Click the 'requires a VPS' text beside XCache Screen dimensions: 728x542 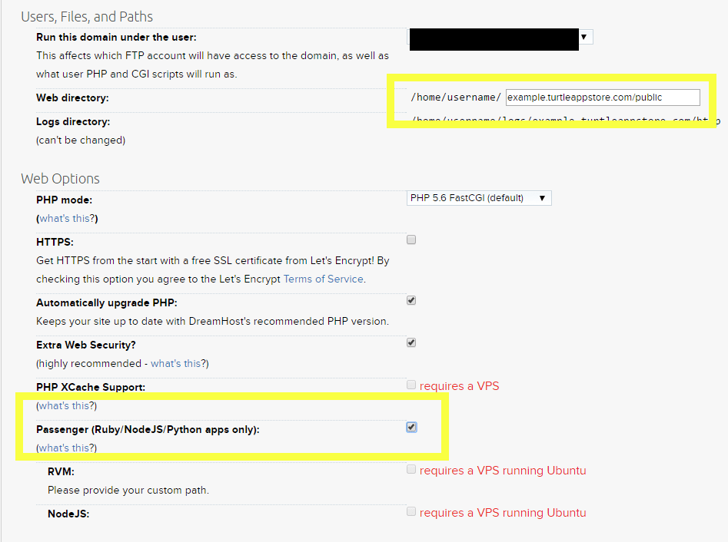(x=459, y=386)
